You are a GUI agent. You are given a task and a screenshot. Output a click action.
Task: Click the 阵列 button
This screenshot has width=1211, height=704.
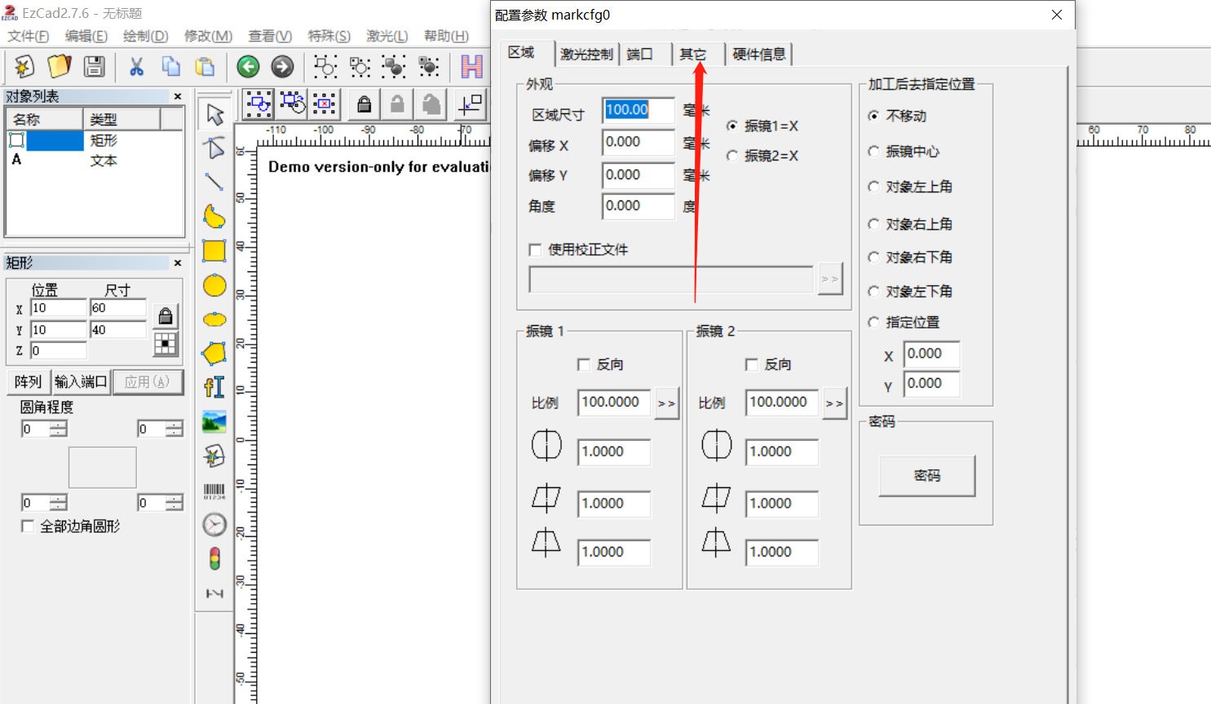28,381
